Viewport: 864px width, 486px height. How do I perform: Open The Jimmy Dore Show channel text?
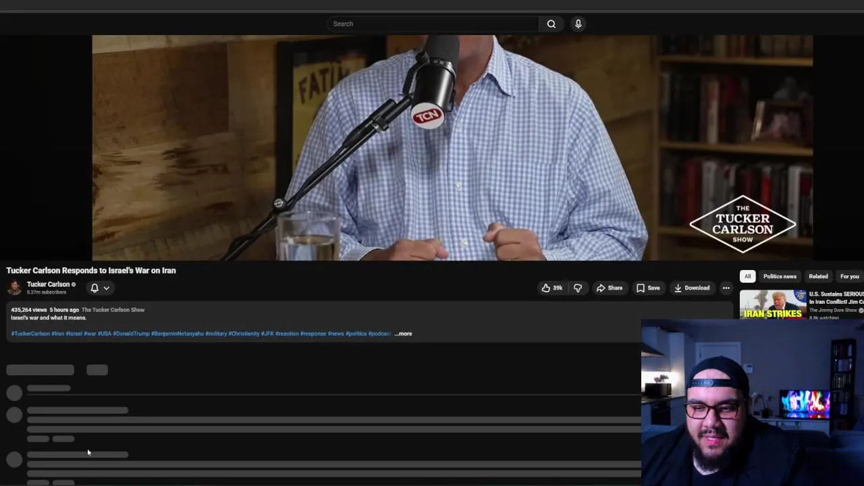point(833,310)
